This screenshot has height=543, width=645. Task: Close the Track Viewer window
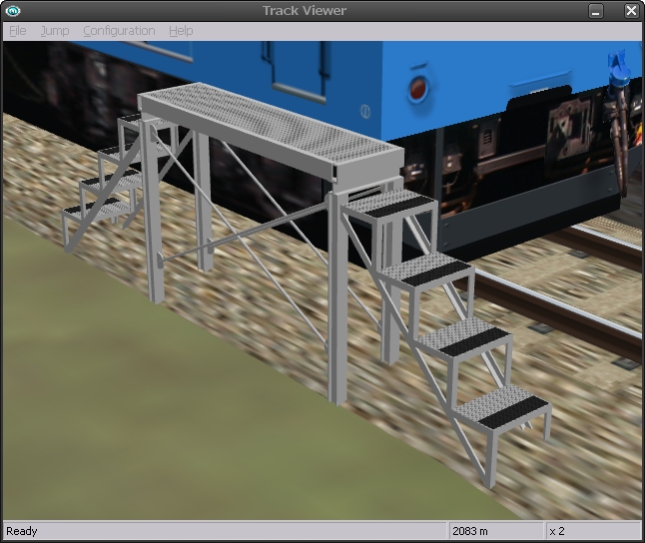click(631, 11)
